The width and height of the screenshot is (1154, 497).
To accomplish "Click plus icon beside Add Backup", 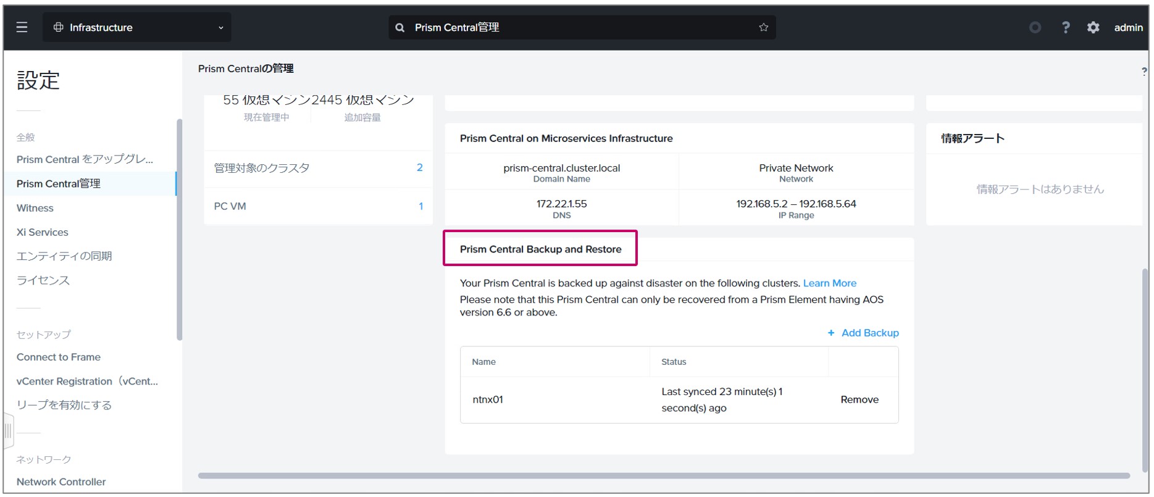I will [x=831, y=333].
